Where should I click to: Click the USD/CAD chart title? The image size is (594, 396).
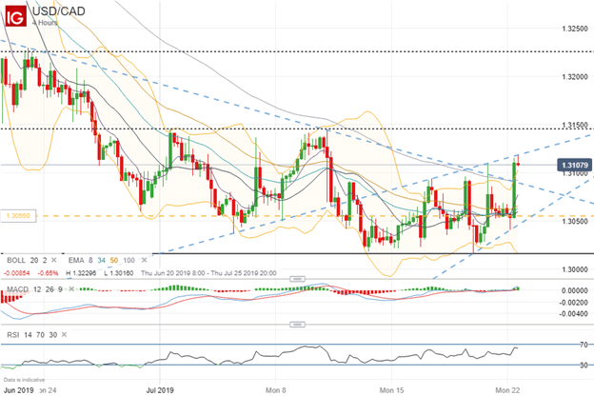coord(59,11)
